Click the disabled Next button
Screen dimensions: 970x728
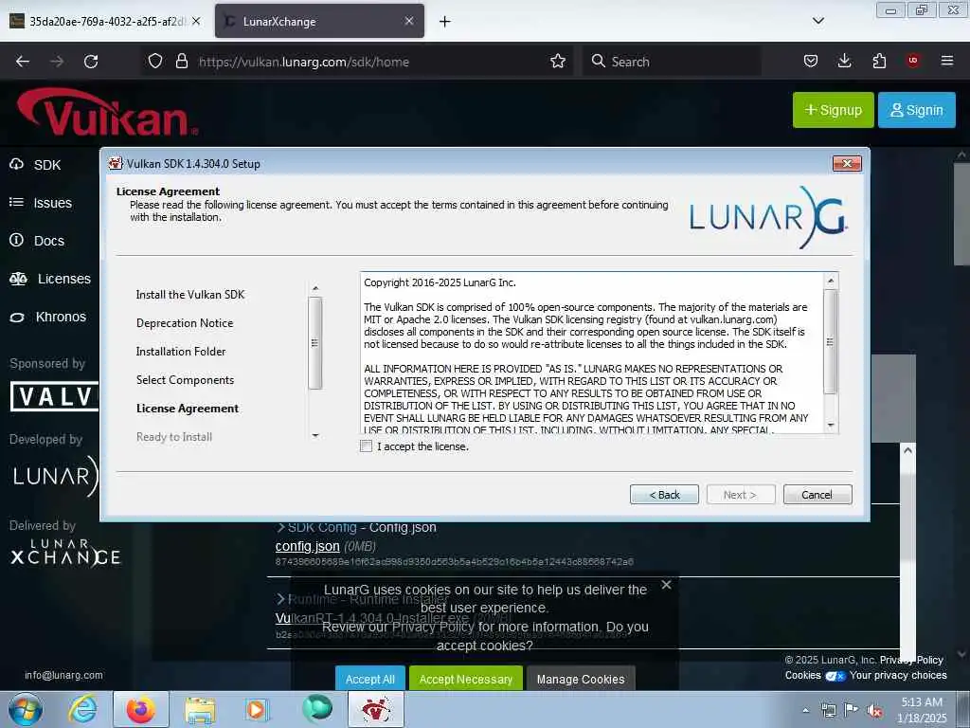741,495
